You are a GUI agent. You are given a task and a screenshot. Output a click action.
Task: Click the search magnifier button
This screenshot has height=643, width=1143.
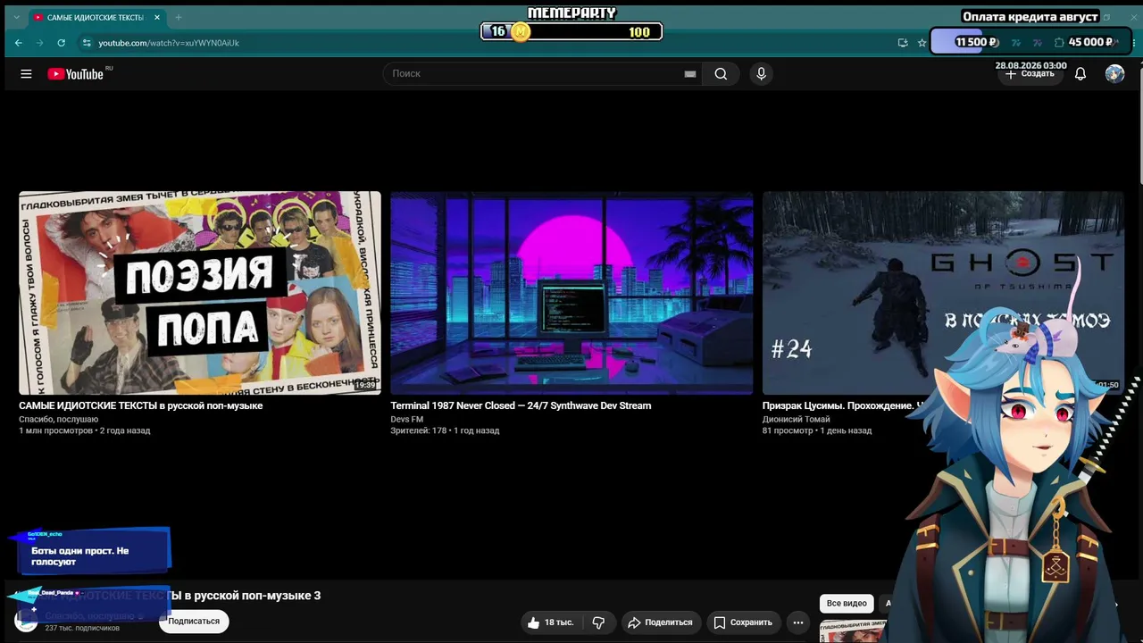pos(721,74)
